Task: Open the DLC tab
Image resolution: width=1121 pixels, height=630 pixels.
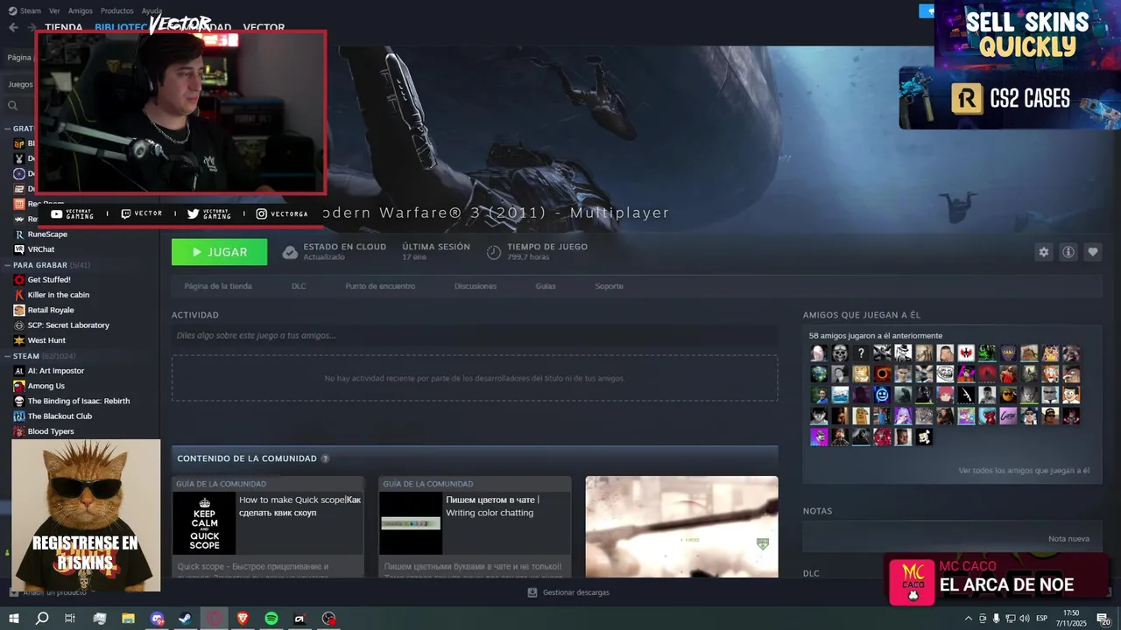Action: 299,286
